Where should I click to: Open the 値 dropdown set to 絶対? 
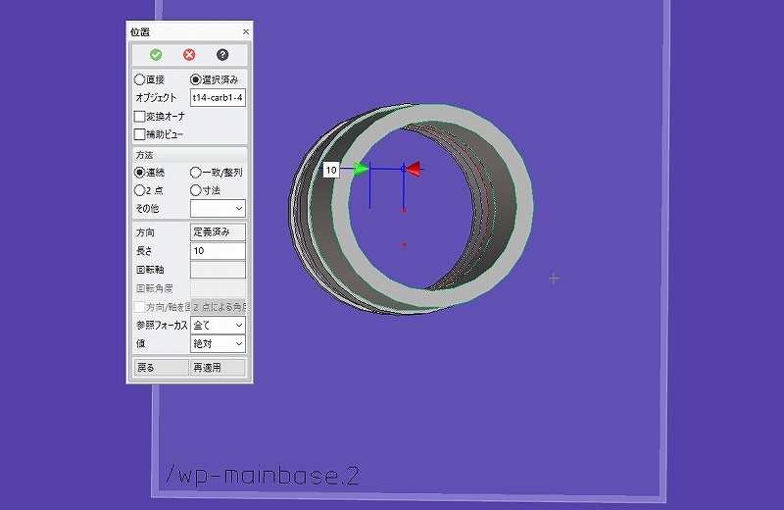[218, 343]
